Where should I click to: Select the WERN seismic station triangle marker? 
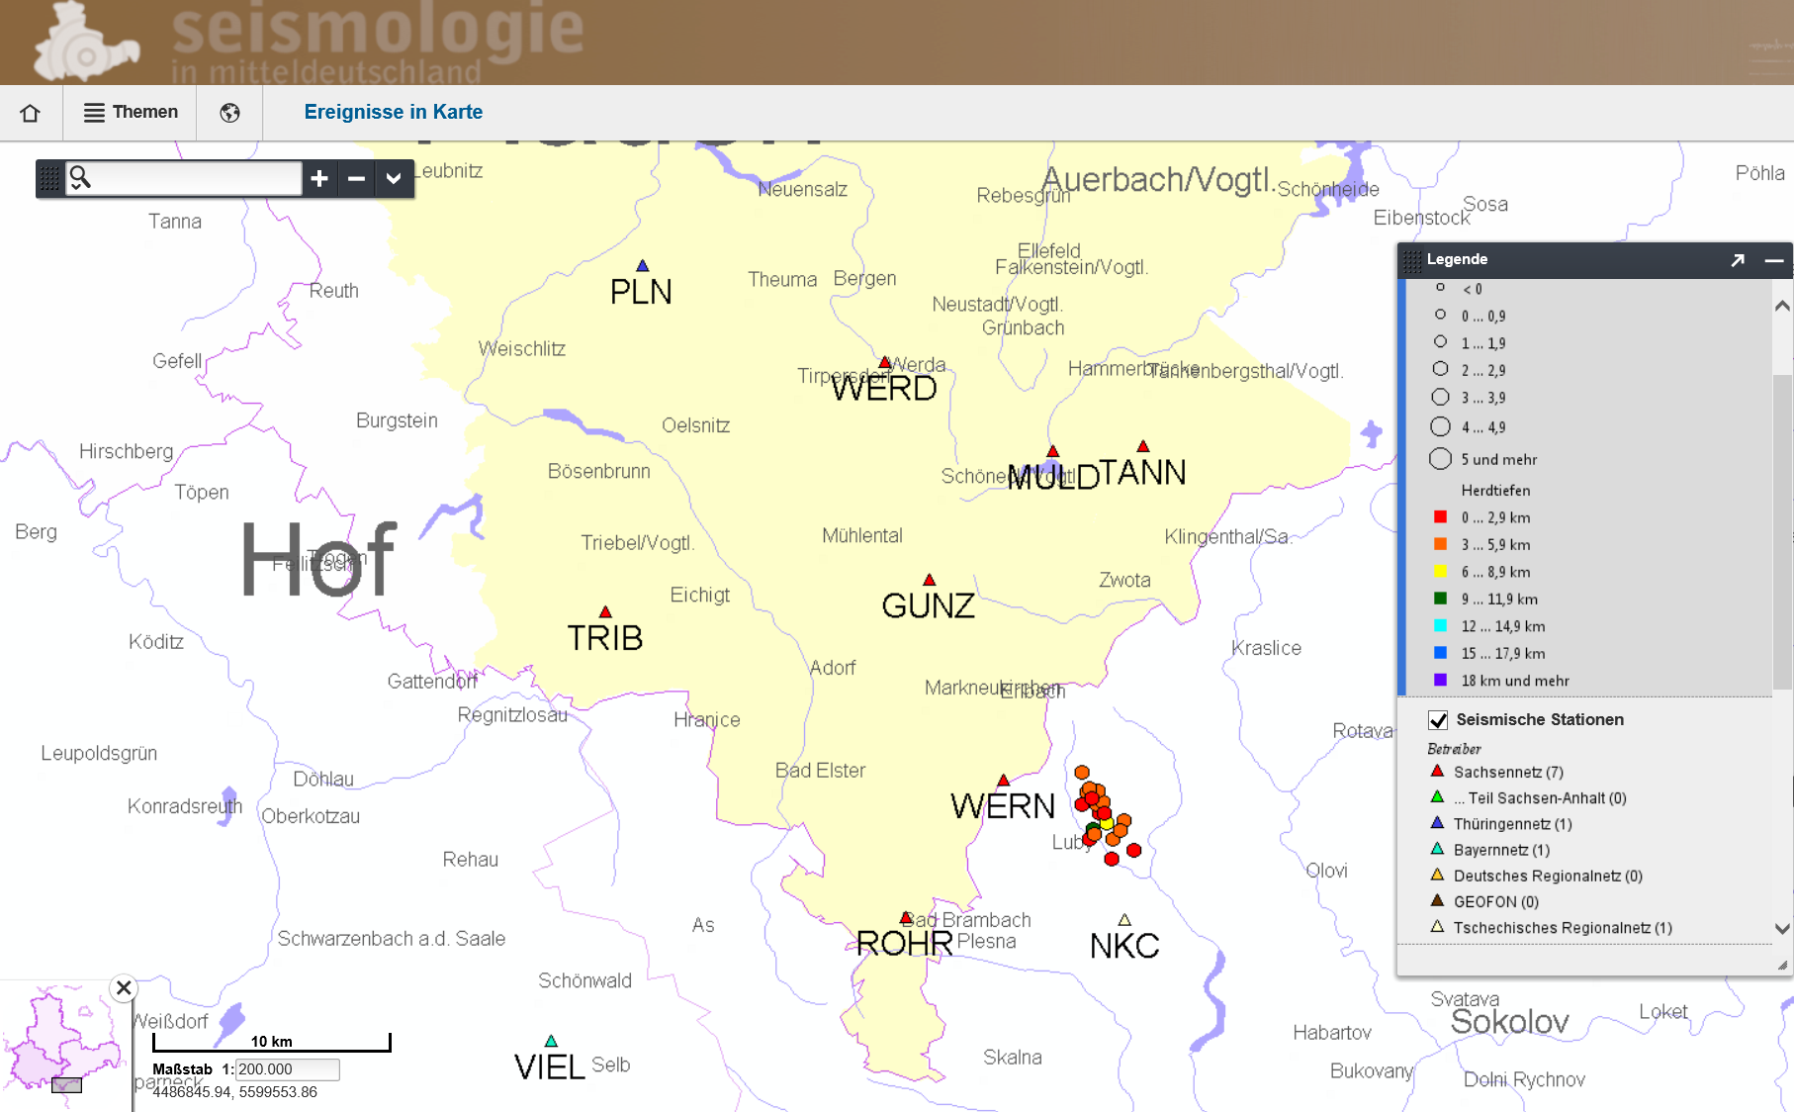tap(1003, 781)
